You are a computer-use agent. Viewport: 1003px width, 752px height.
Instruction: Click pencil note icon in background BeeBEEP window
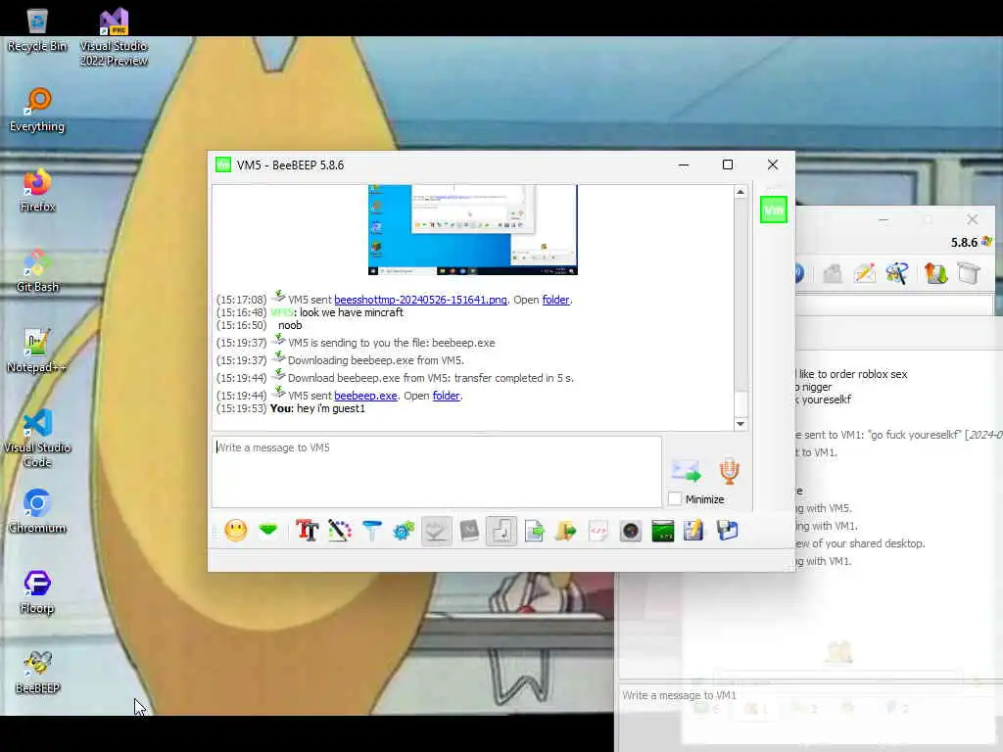pos(864,274)
